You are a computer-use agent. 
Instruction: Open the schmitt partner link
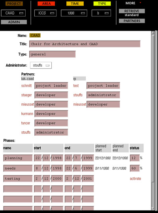pos(26,86)
